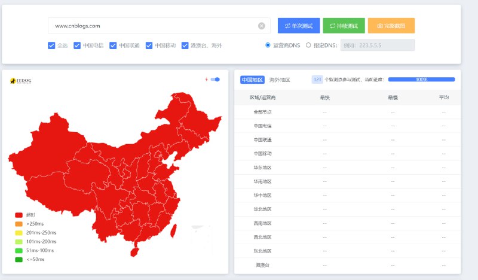Click the ITDOG logo
The height and width of the screenshot is (280, 478).
21,81
